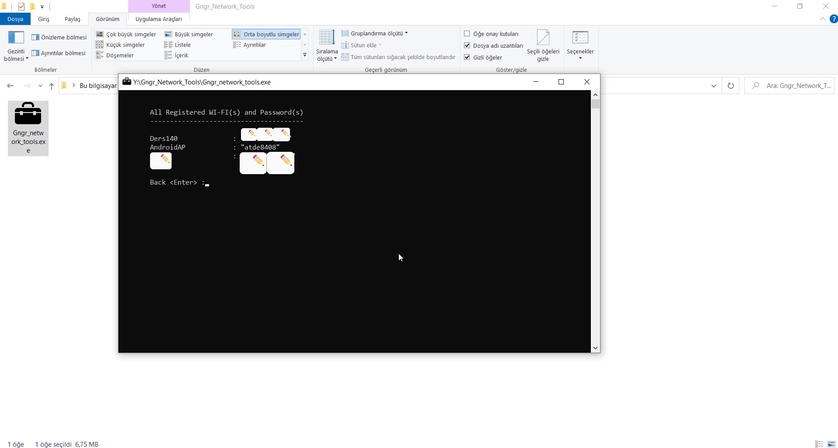Select Çok büyük simgeler view

[126, 34]
